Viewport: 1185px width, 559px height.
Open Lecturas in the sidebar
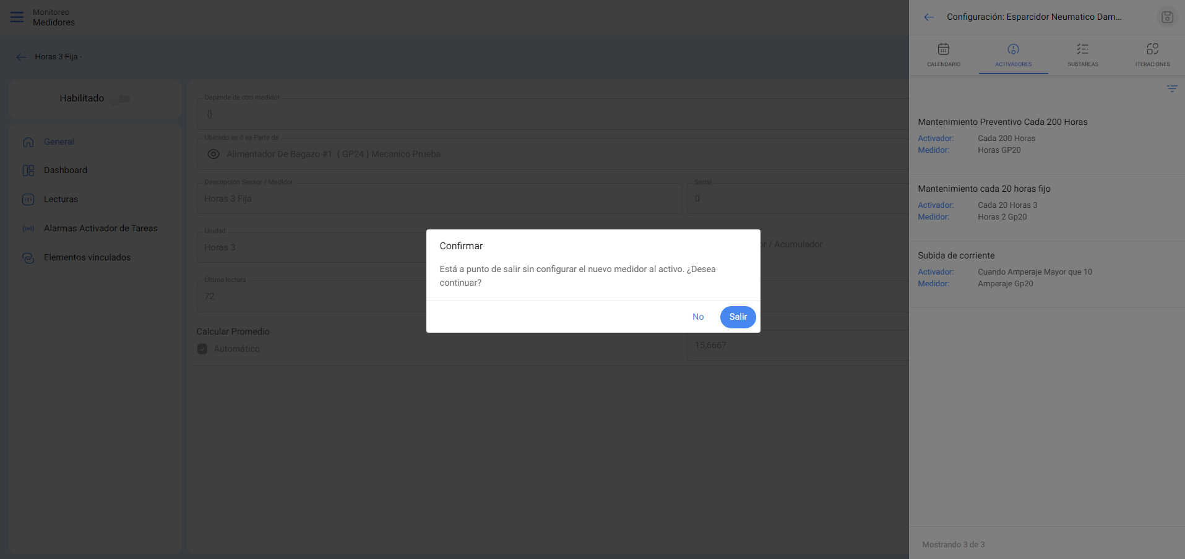(x=61, y=199)
